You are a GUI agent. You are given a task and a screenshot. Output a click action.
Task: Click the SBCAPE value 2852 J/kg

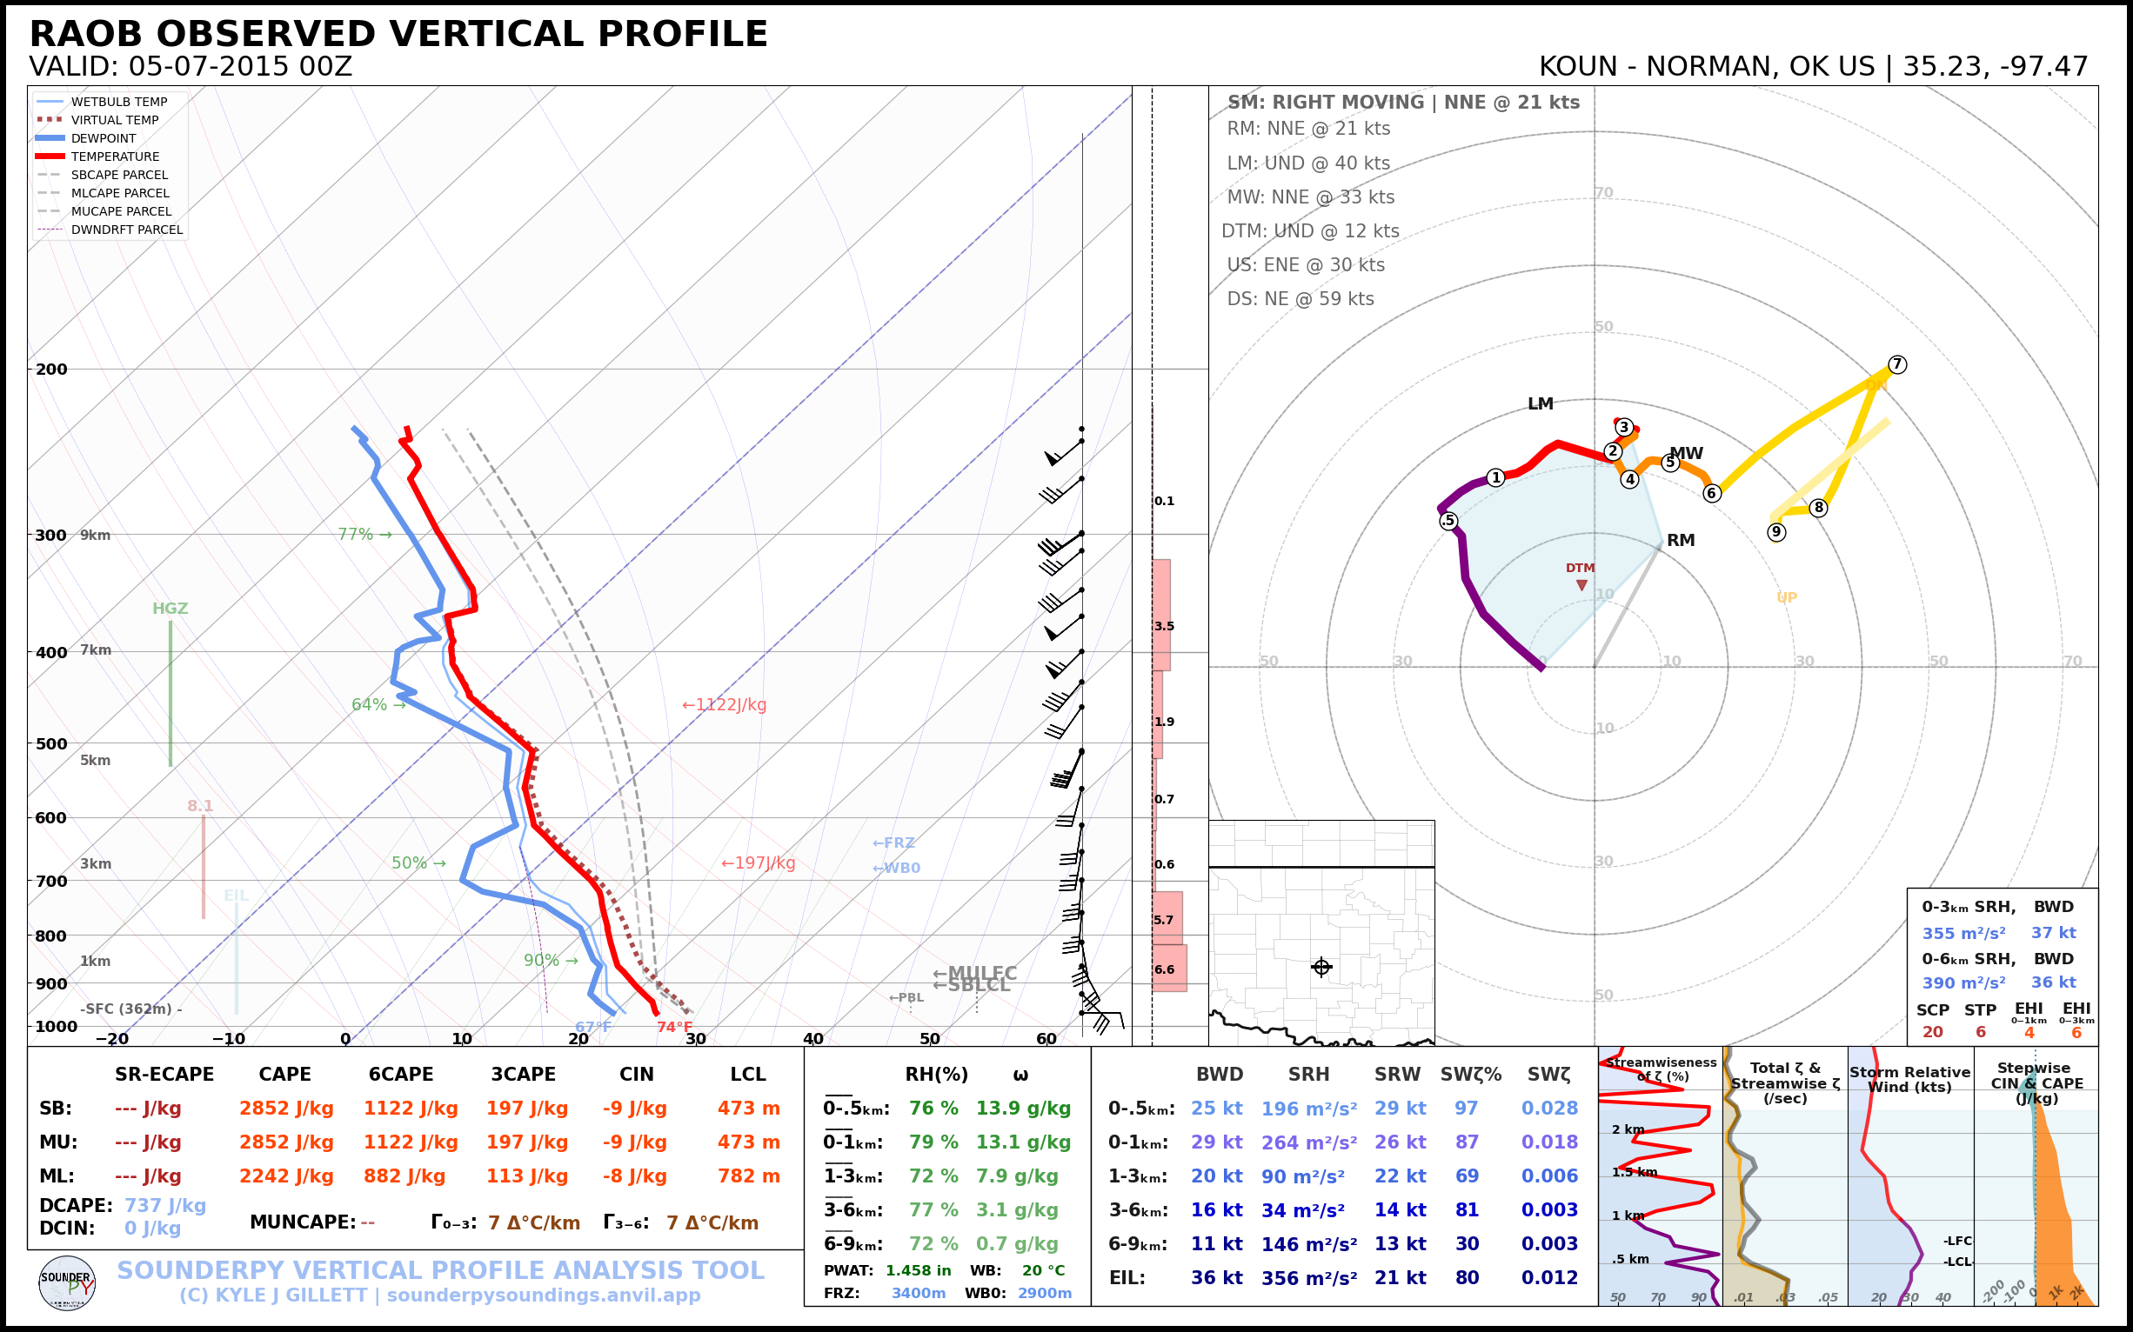pyautogui.click(x=285, y=1109)
